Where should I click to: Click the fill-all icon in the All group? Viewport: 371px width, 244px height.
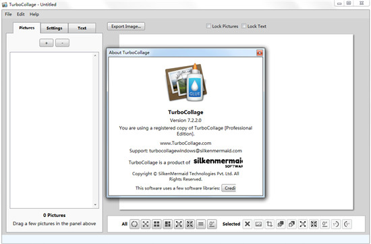[x=190, y=224]
